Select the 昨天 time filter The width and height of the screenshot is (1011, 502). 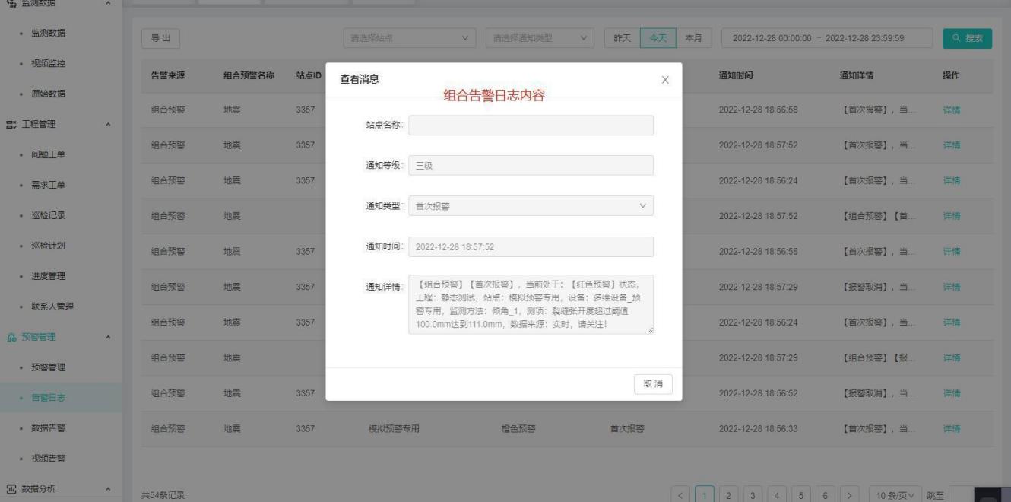coord(622,38)
